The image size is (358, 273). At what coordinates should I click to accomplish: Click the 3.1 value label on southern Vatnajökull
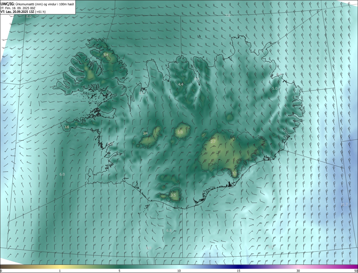pos(234,173)
